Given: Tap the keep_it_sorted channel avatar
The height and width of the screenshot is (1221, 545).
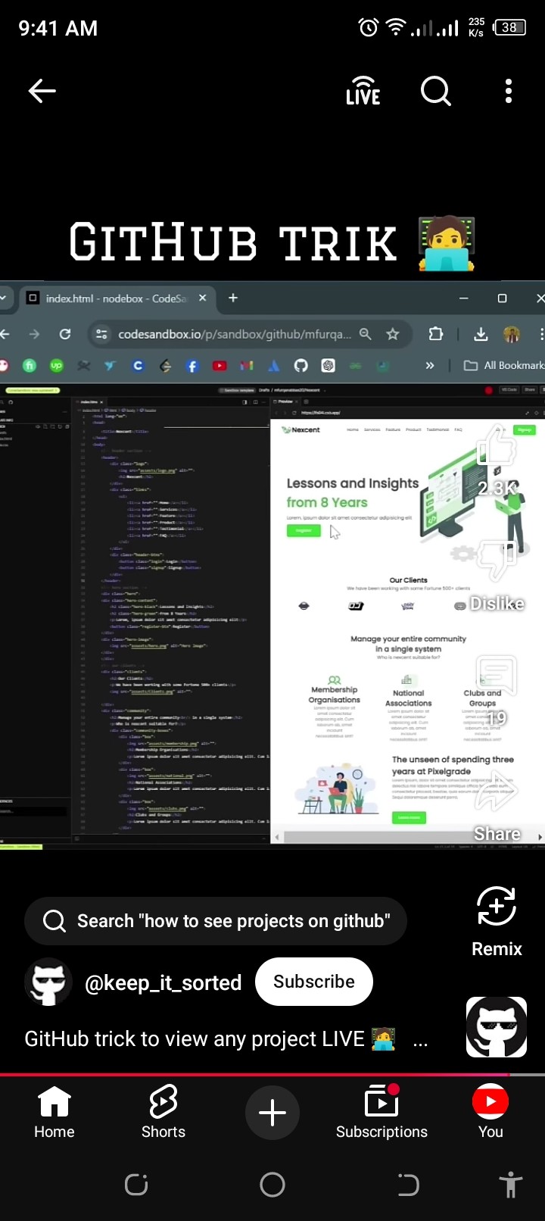Looking at the screenshot, I should coord(48,982).
